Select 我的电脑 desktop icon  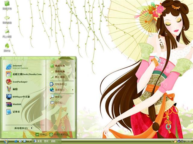click(x=7, y=19)
